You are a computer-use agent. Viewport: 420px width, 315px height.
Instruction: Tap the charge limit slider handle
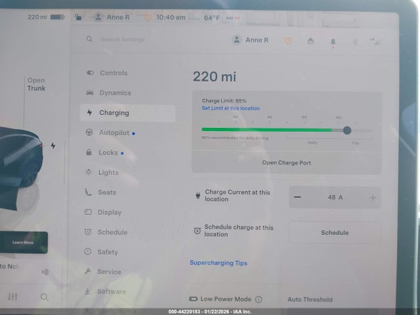[x=346, y=130]
